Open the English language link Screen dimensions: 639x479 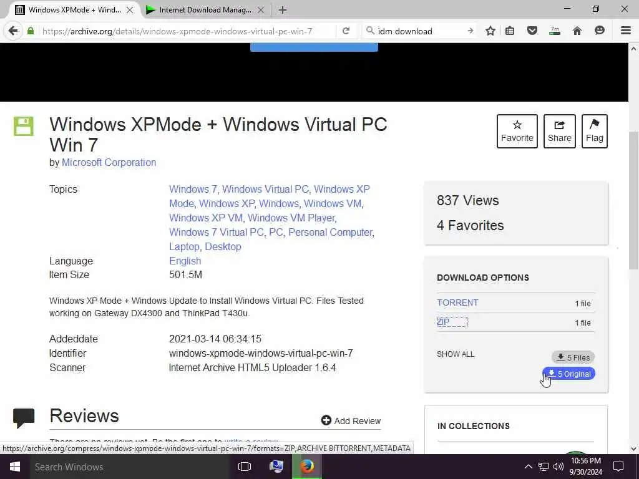pos(185,261)
